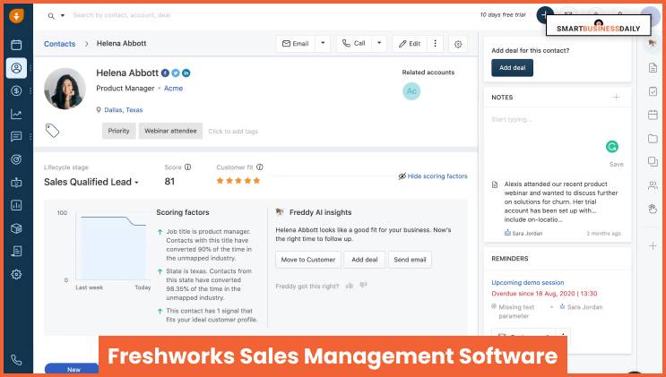Open the Acme account link

click(173, 89)
